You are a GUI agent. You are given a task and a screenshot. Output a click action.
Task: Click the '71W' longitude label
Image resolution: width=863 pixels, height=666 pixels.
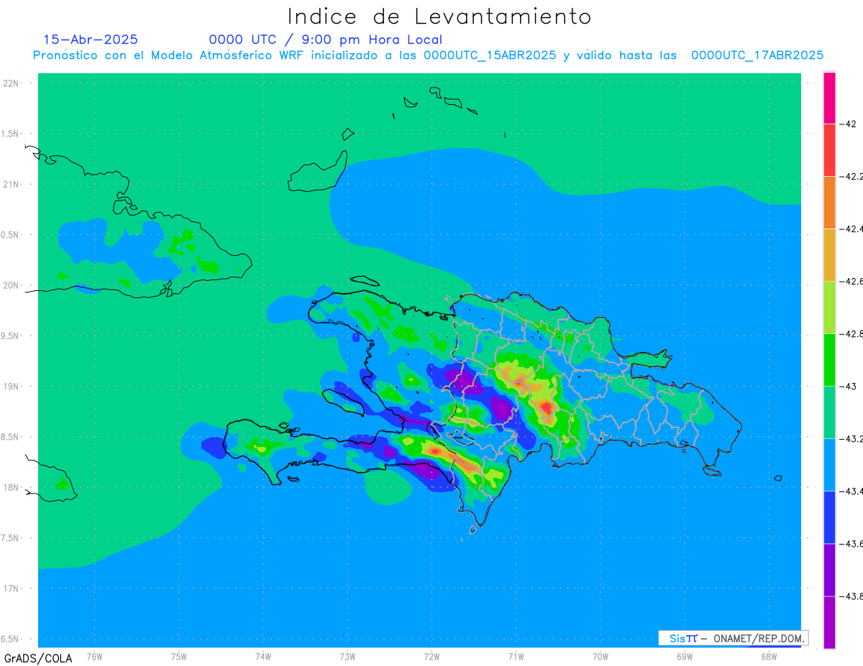(x=516, y=656)
